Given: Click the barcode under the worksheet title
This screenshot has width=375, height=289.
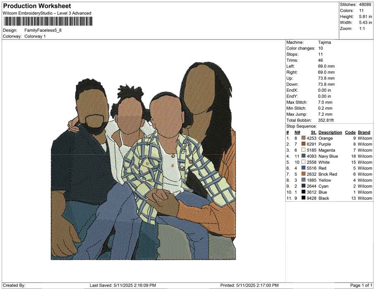Looking at the screenshot, I should coord(48,21).
